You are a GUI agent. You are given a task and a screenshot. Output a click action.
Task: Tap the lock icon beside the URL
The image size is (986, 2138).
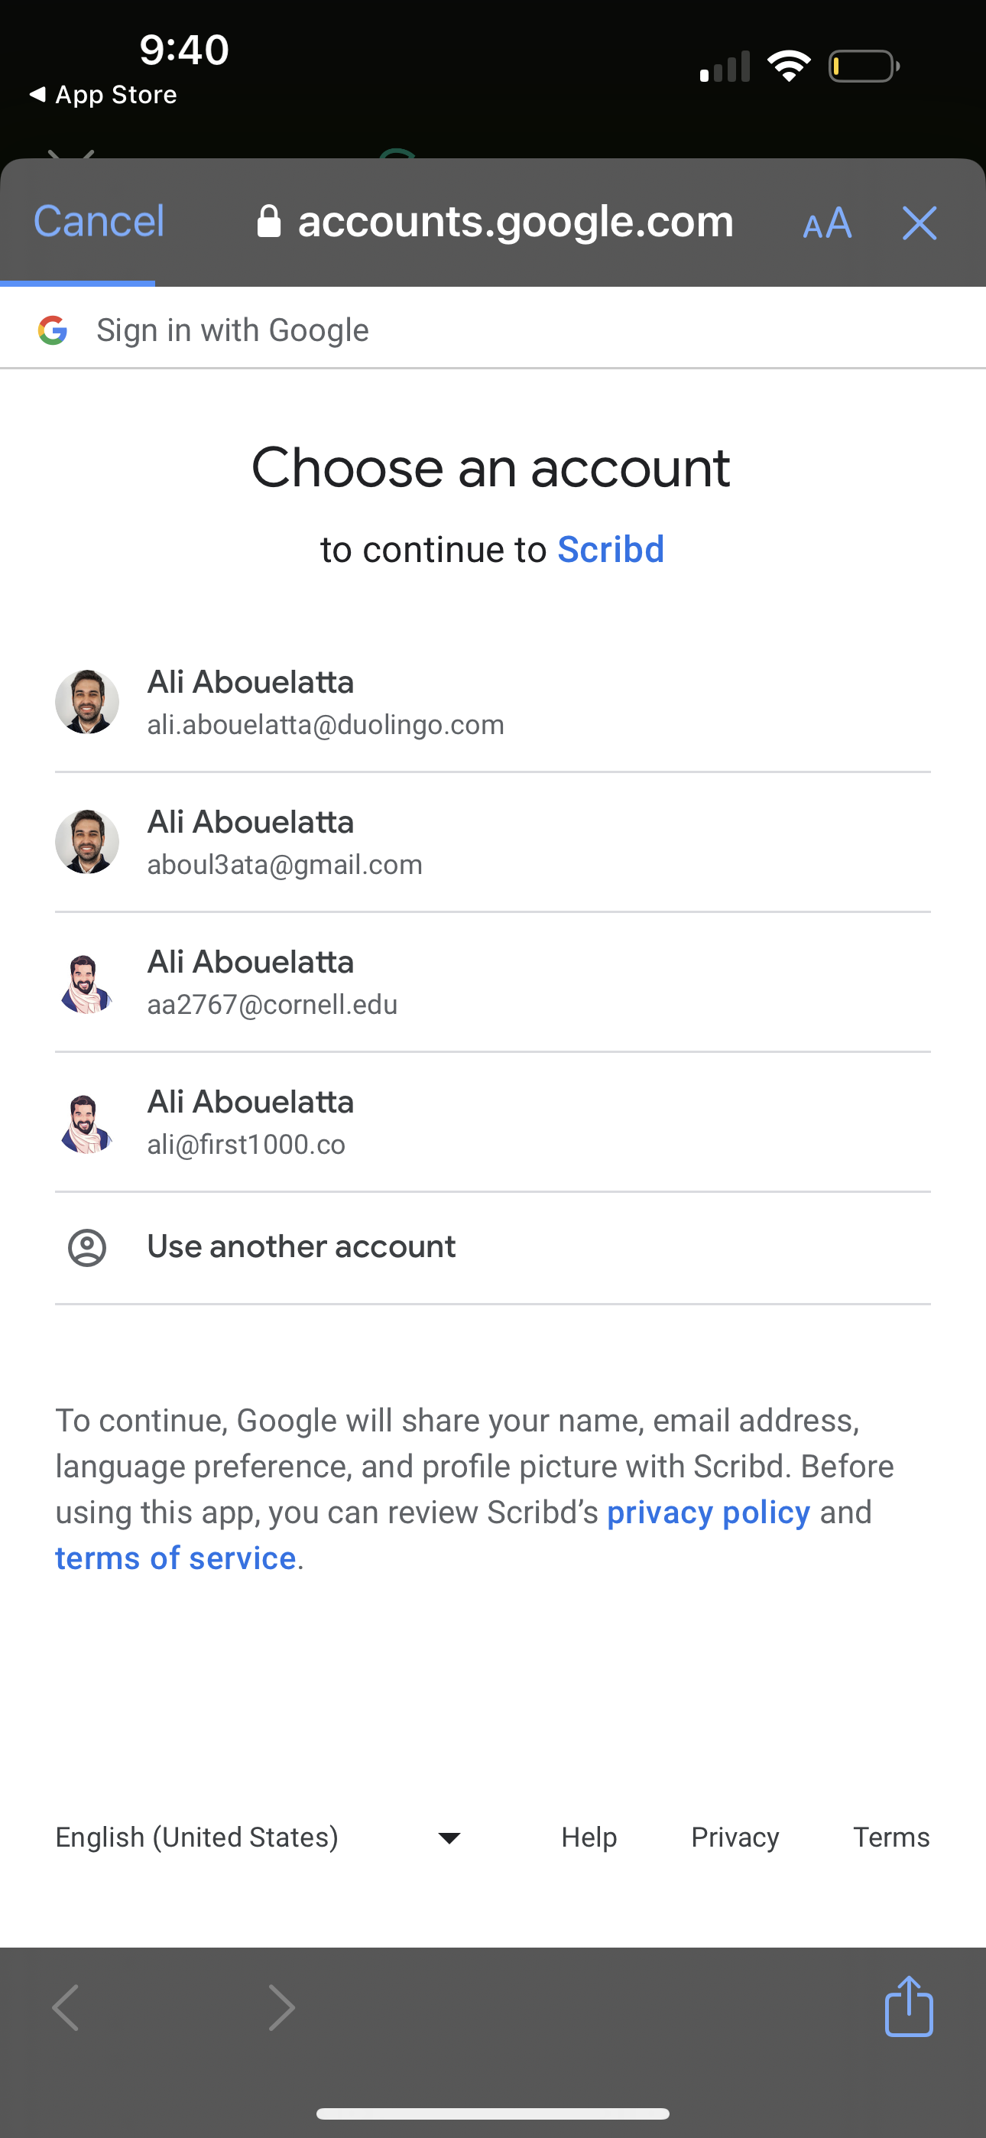click(269, 222)
